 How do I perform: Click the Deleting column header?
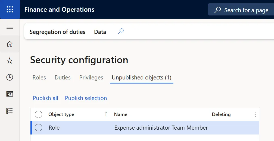pyautogui.click(x=221, y=114)
